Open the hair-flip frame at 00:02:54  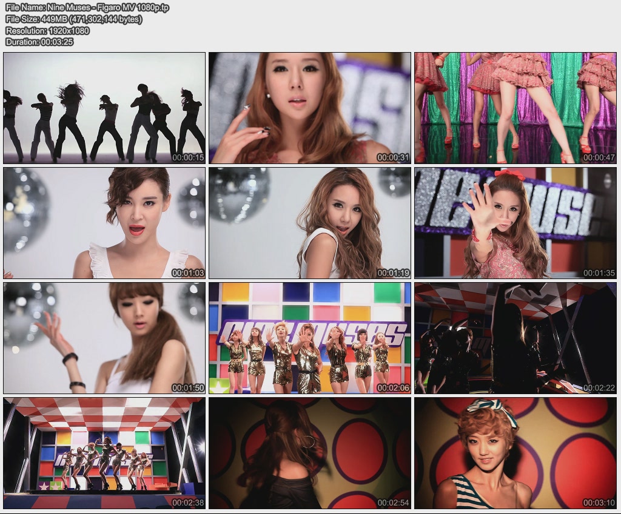pyautogui.click(x=310, y=453)
